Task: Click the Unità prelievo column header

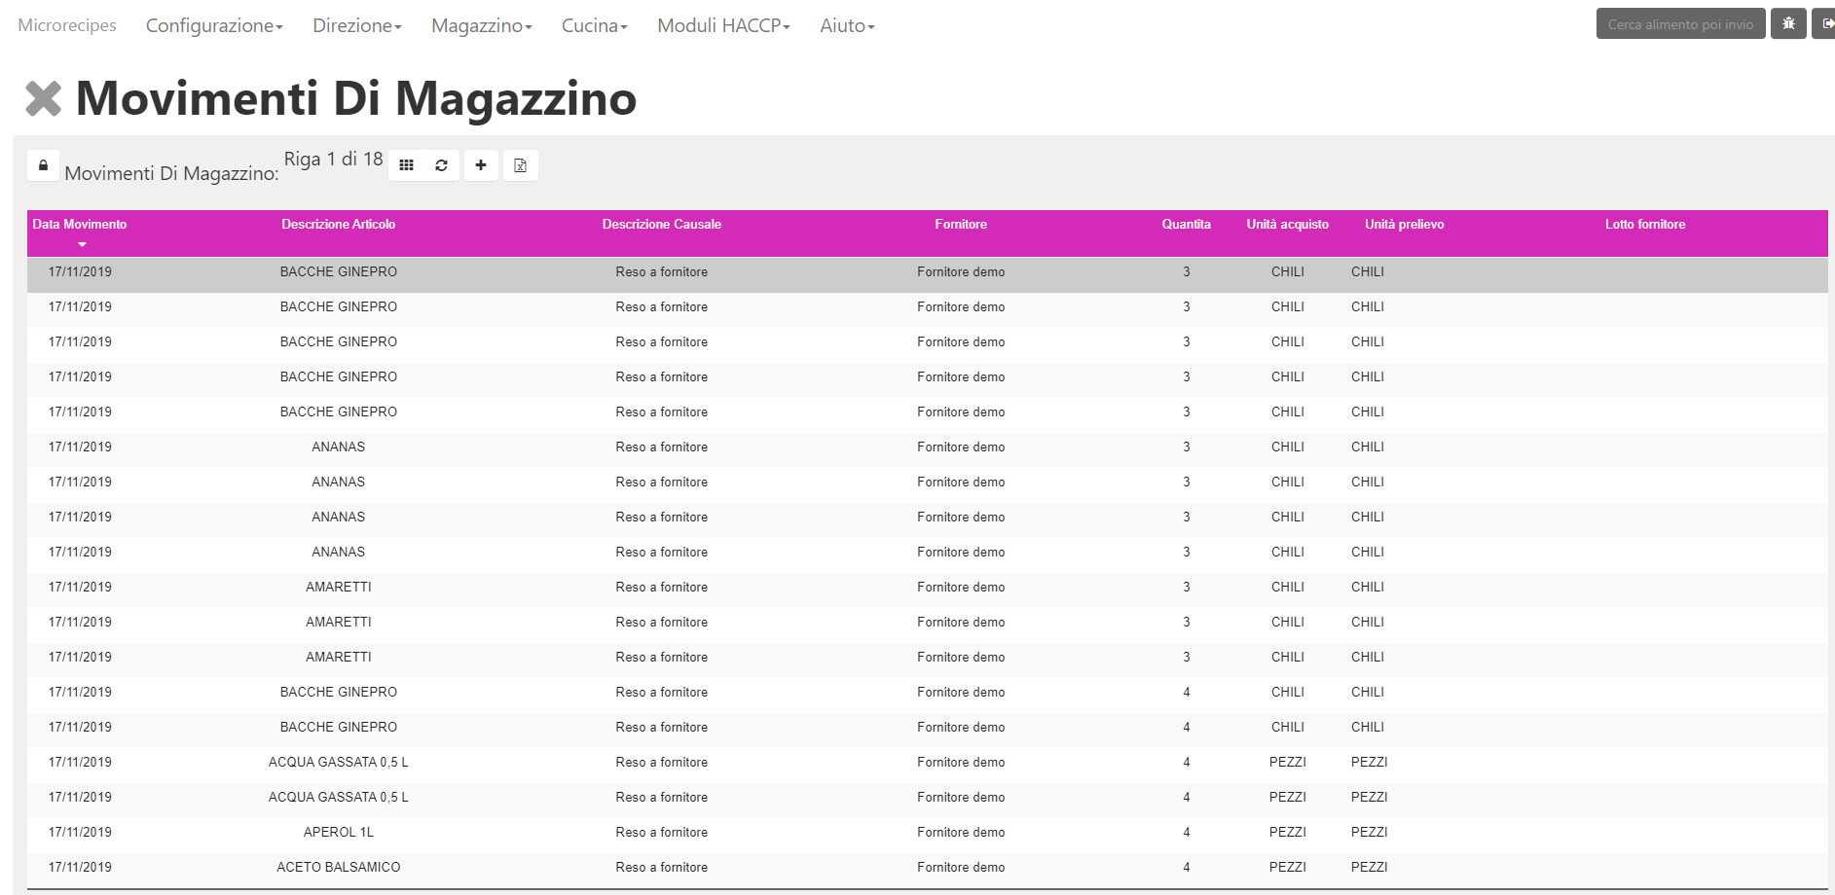Action: pos(1405,225)
